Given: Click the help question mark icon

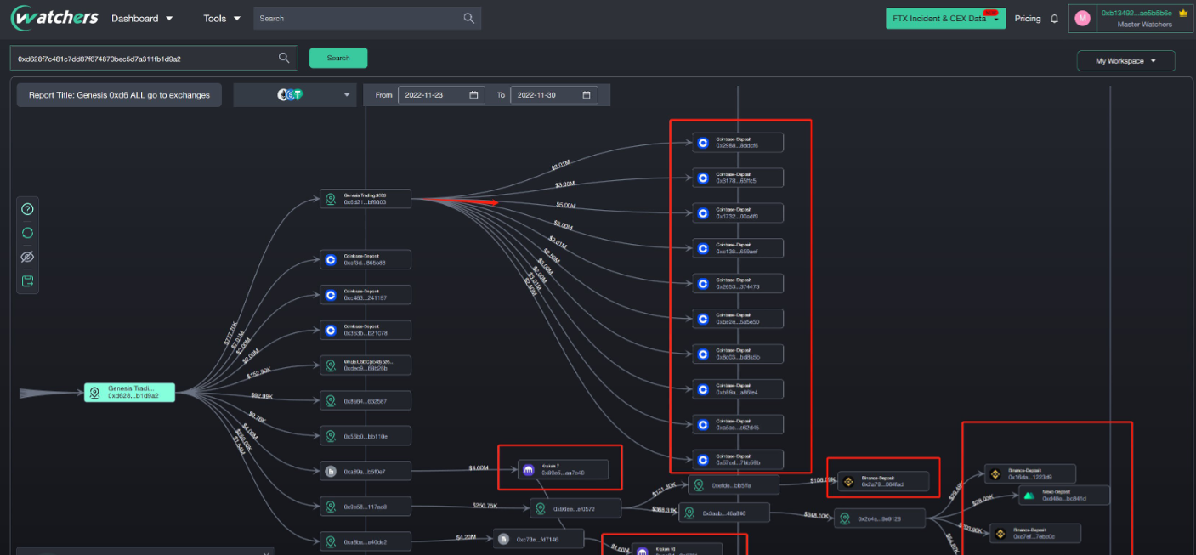Looking at the screenshot, I should point(27,209).
